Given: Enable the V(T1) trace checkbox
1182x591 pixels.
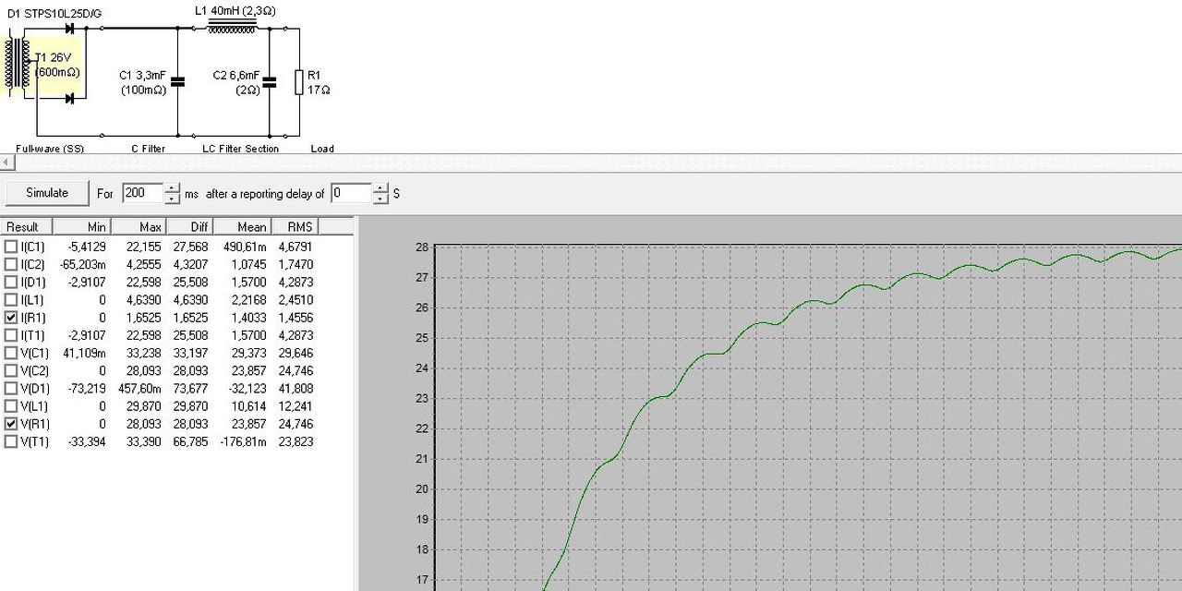Looking at the screenshot, I should pyautogui.click(x=11, y=441).
